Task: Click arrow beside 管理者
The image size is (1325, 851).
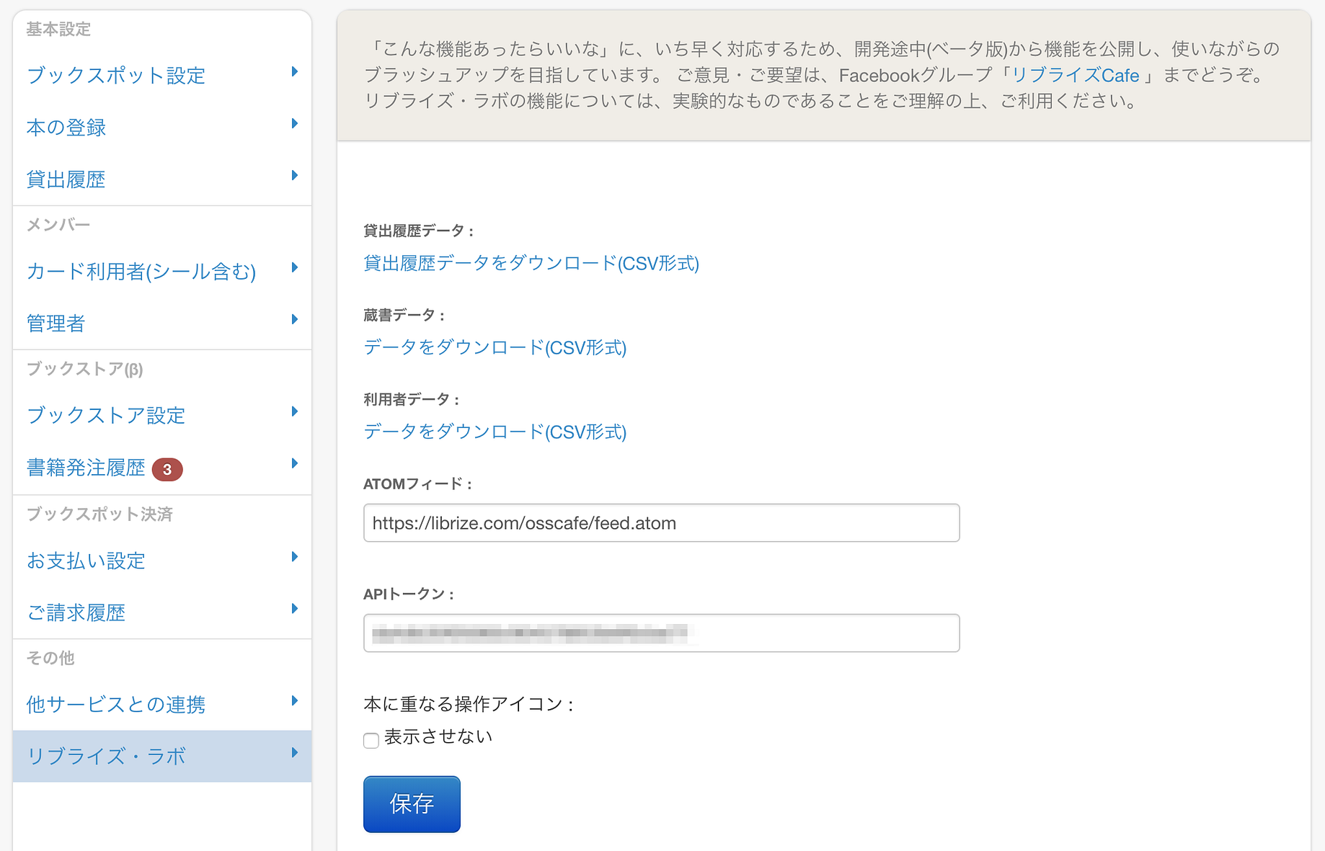Action: tap(295, 319)
